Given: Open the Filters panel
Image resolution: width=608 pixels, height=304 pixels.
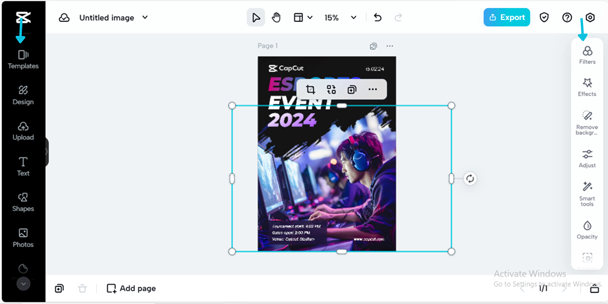Looking at the screenshot, I should pos(587,55).
